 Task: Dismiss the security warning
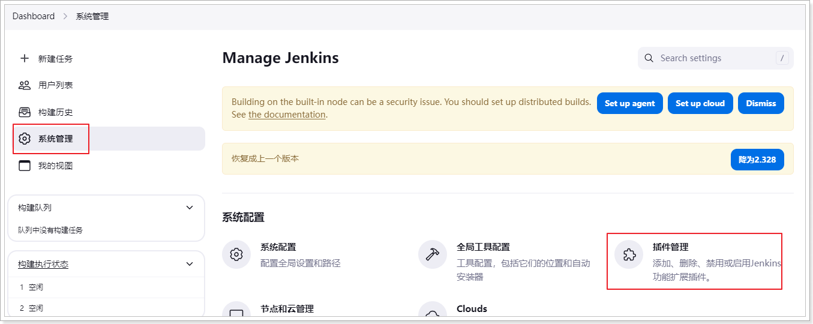tap(761, 103)
